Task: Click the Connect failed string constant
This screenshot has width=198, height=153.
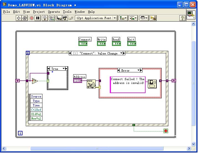Action: [x=128, y=85]
